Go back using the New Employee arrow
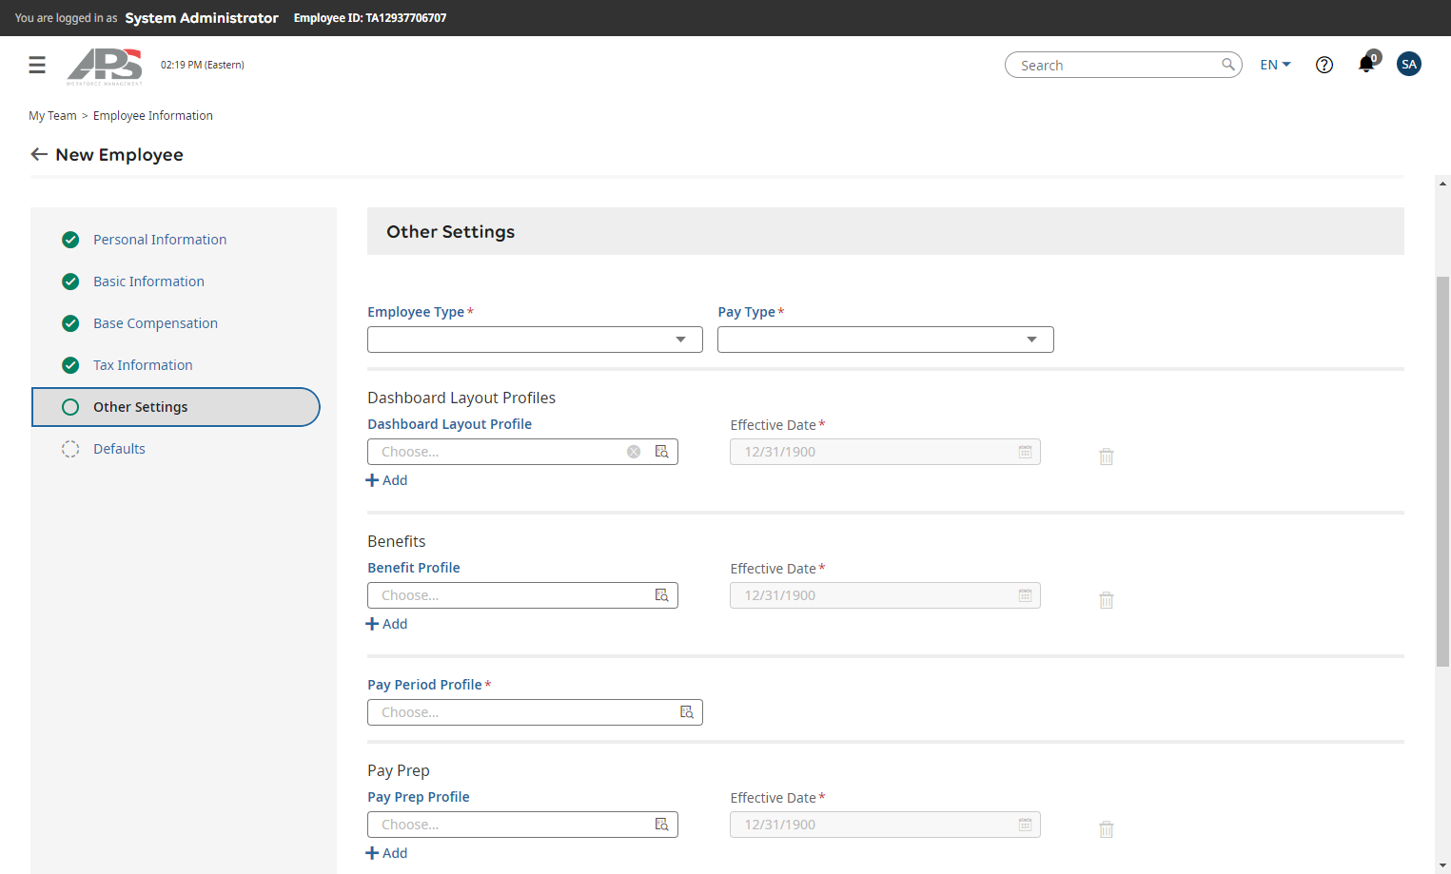The height and width of the screenshot is (874, 1451). [39, 154]
